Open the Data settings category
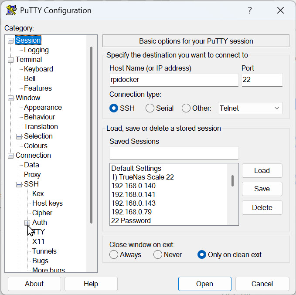296x295 pixels. tap(31, 165)
